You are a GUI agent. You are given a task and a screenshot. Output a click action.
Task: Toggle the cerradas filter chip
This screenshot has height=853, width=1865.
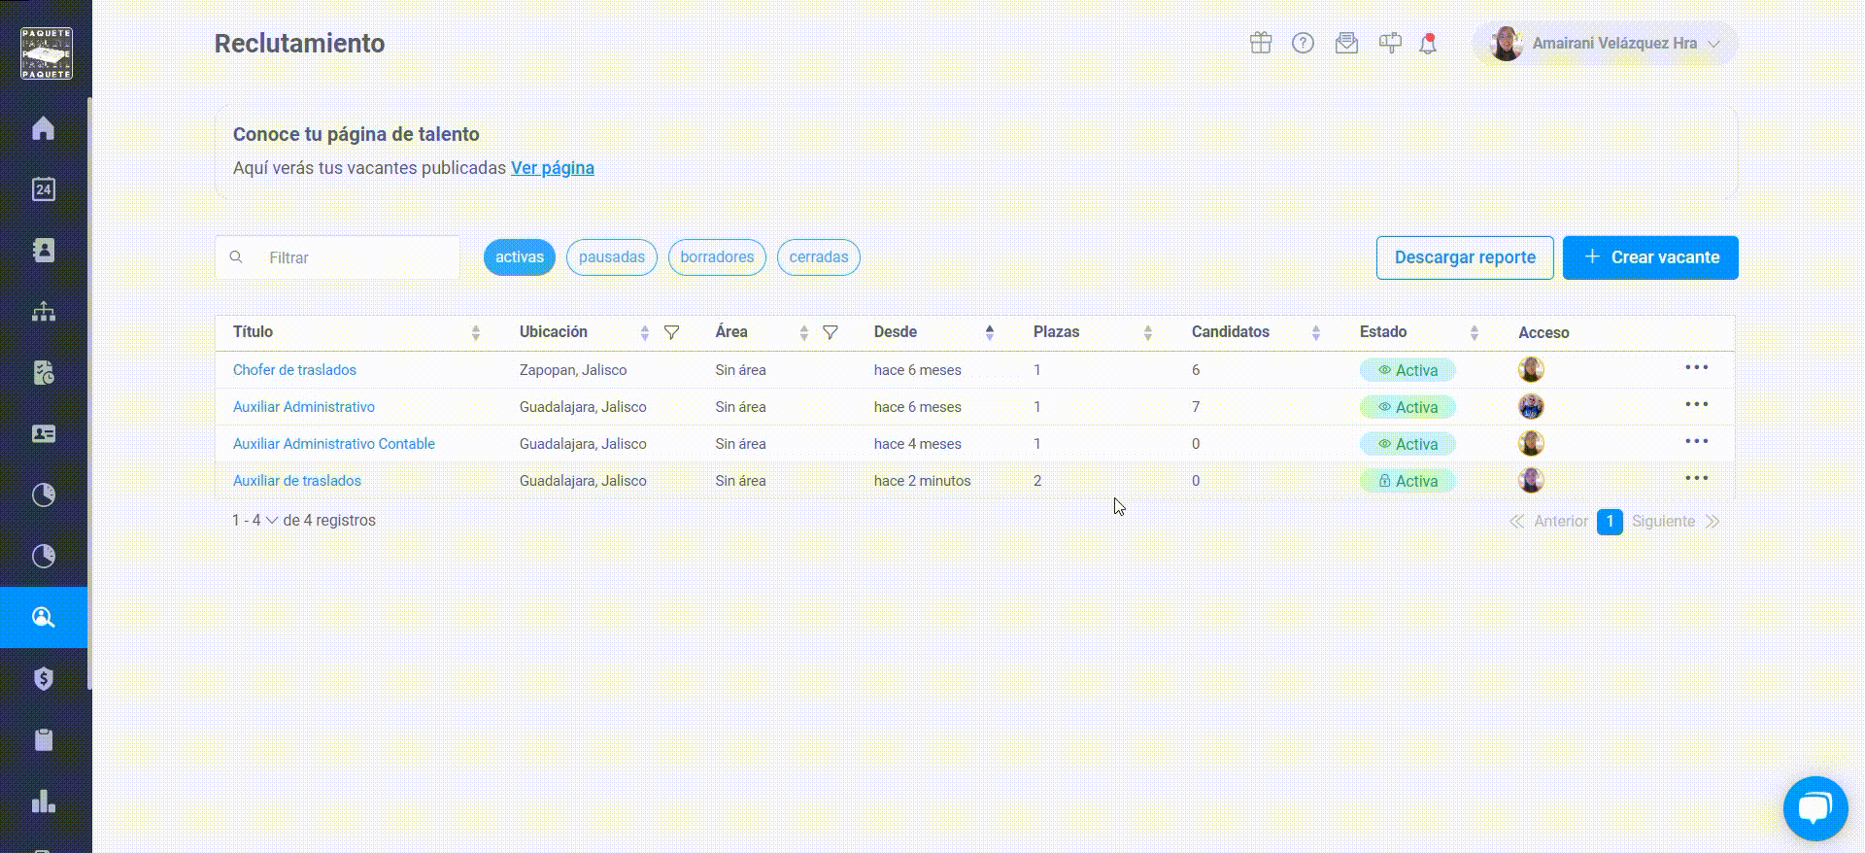(x=819, y=257)
